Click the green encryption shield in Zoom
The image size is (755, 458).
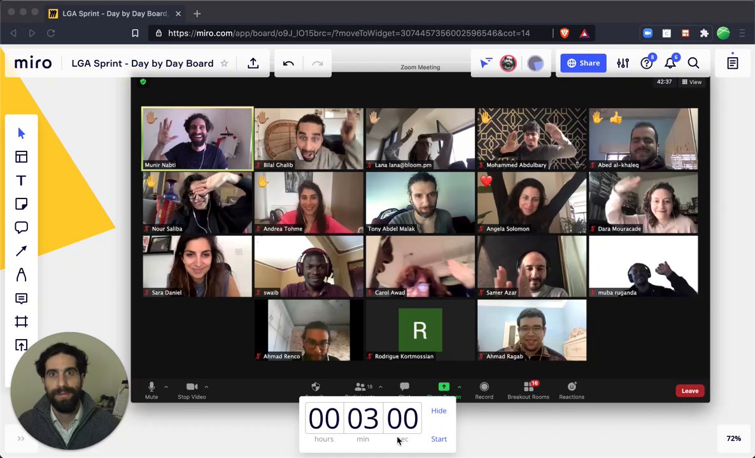click(143, 82)
